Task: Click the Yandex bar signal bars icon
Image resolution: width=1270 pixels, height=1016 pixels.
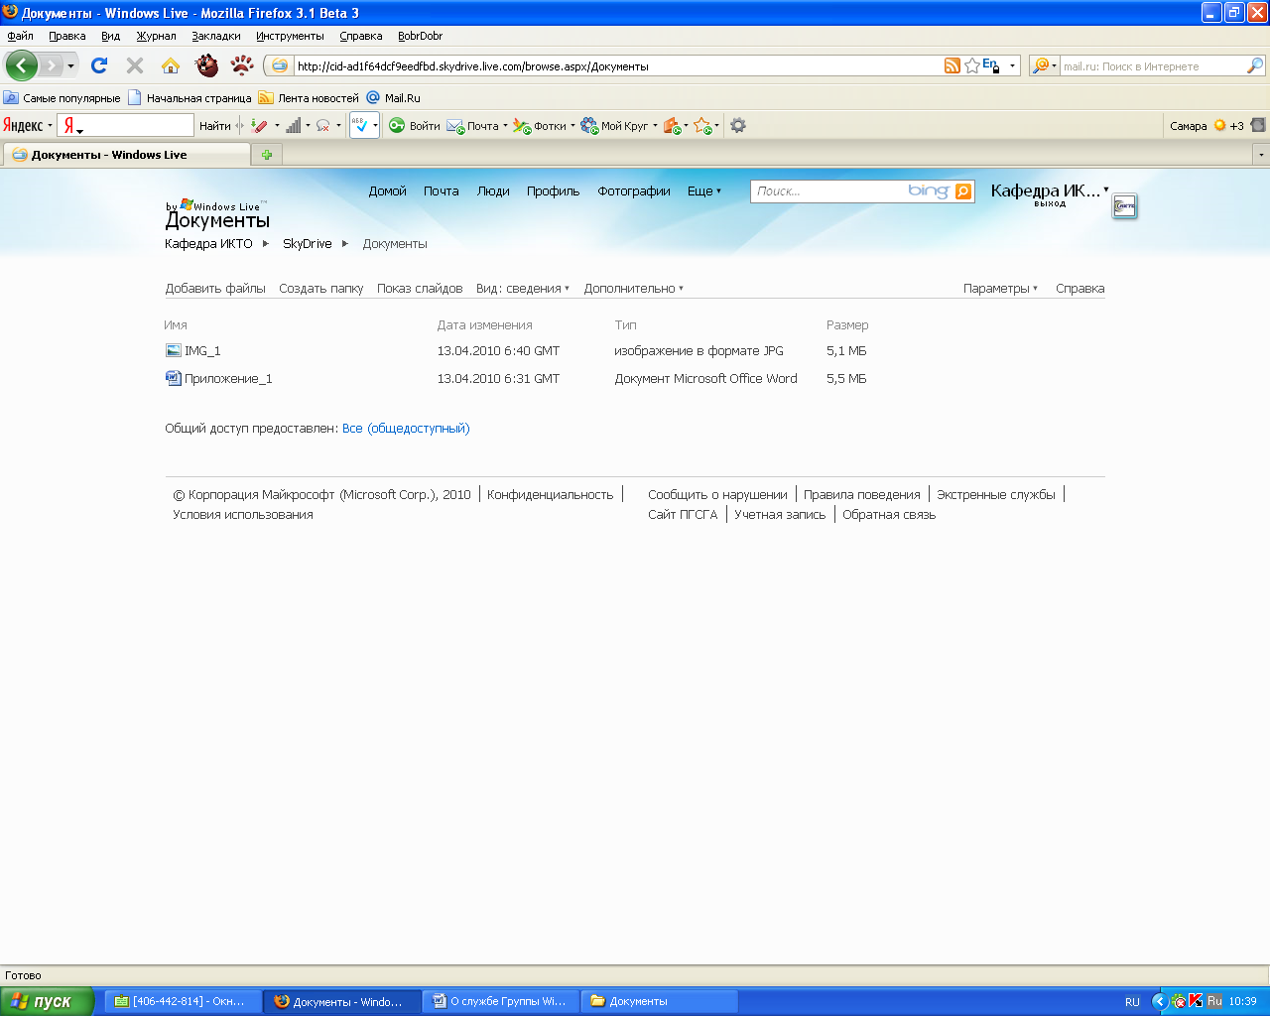Action: pyautogui.click(x=294, y=126)
